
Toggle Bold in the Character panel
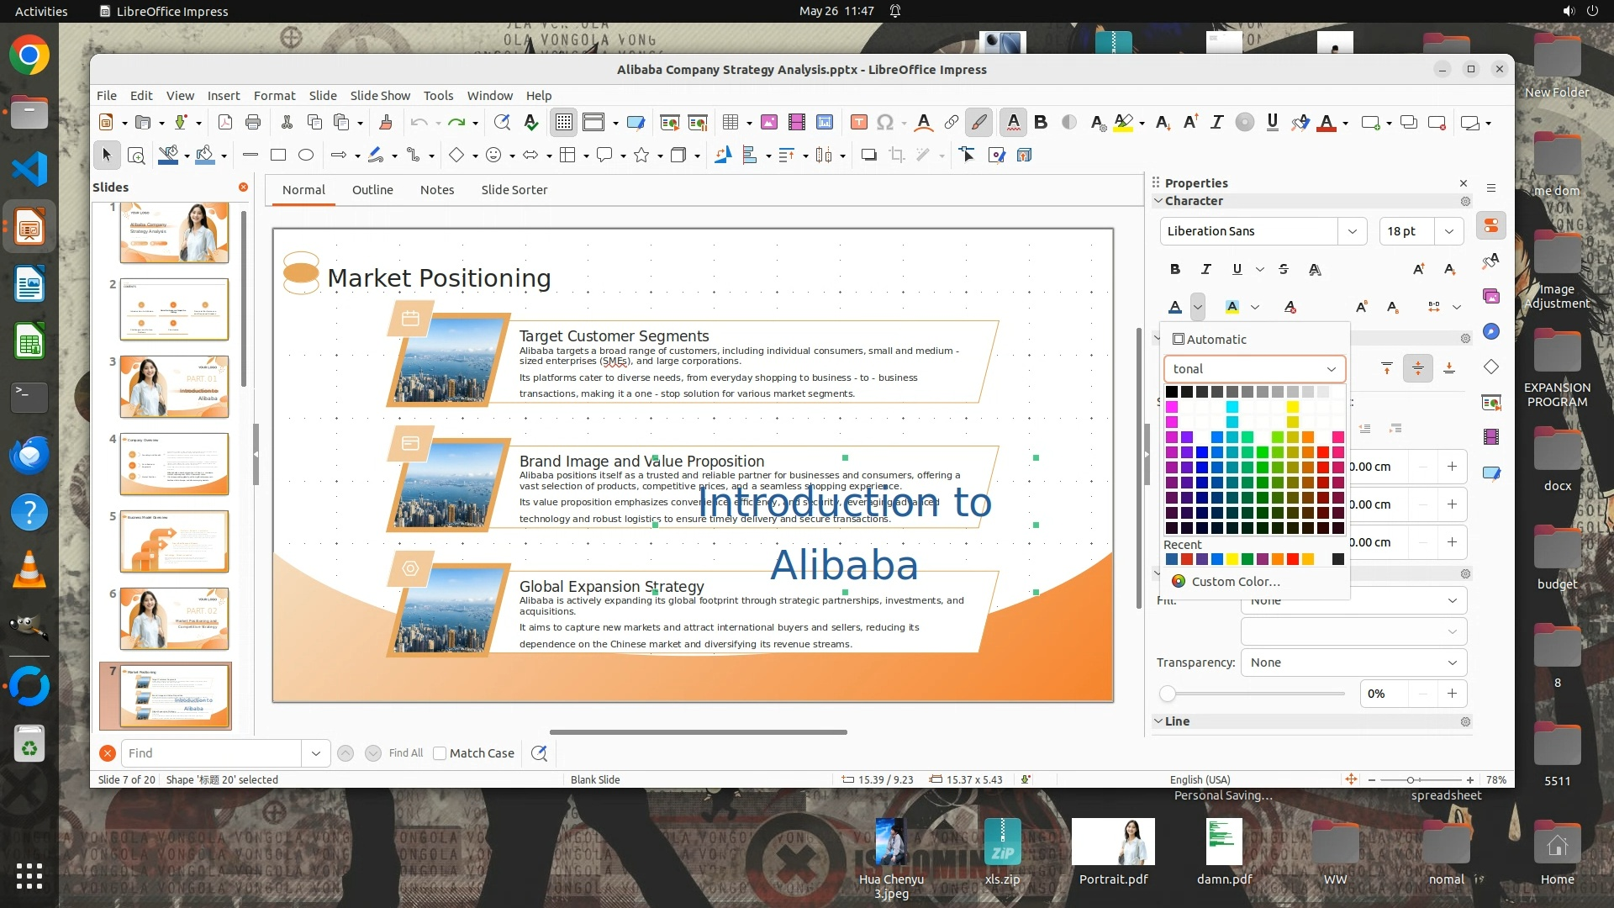coord(1175,269)
